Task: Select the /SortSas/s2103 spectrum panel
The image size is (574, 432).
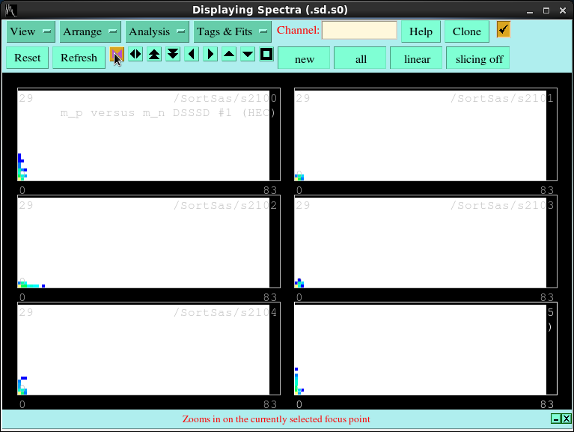Action: 425,242
